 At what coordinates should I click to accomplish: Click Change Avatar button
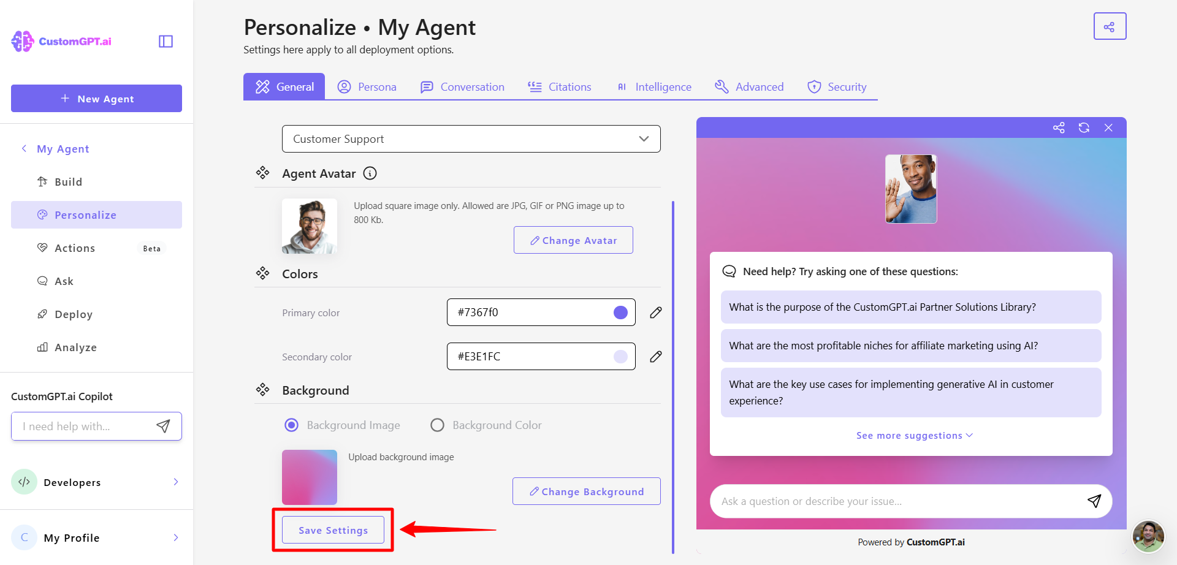573,240
